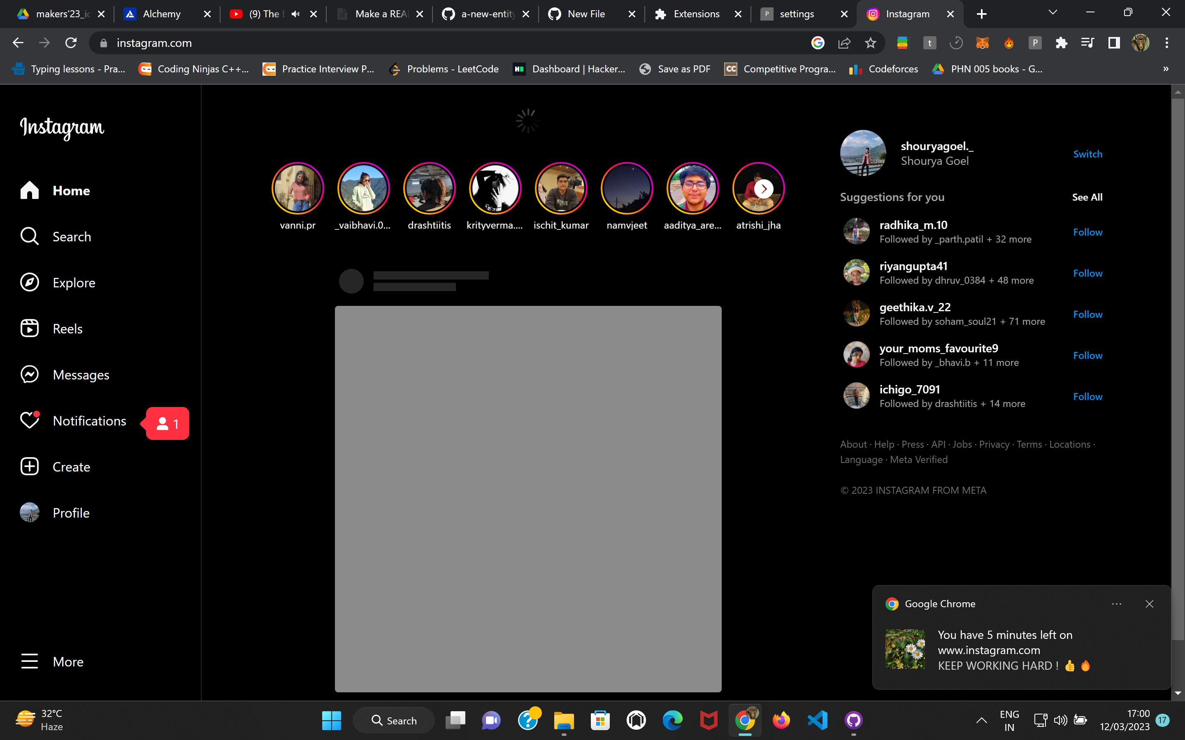Image resolution: width=1185 pixels, height=740 pixels.
Task: Bookmark this page with star icon
Action: pos(870,43)
